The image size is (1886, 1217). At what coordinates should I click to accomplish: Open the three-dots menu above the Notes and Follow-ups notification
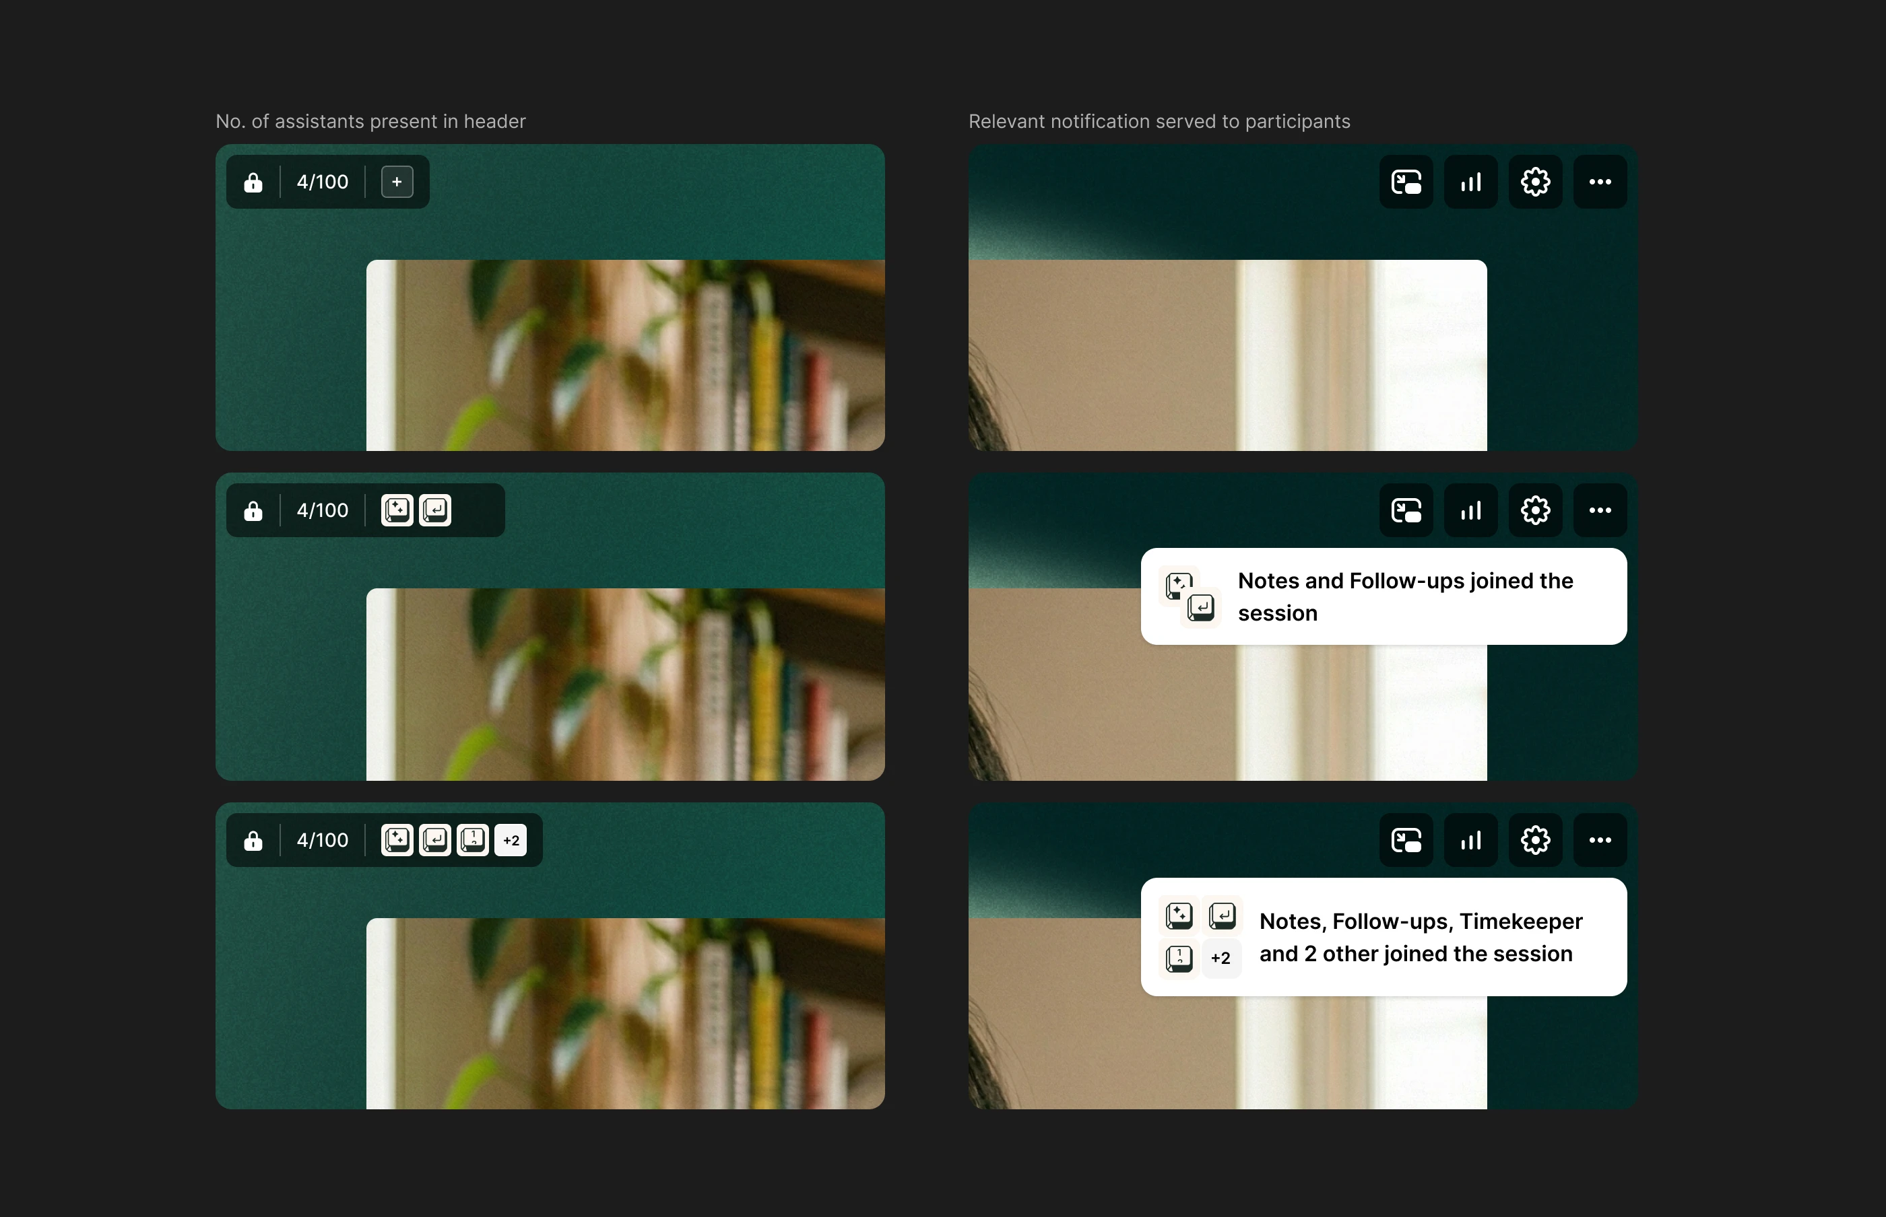(x=1600, y=510)
